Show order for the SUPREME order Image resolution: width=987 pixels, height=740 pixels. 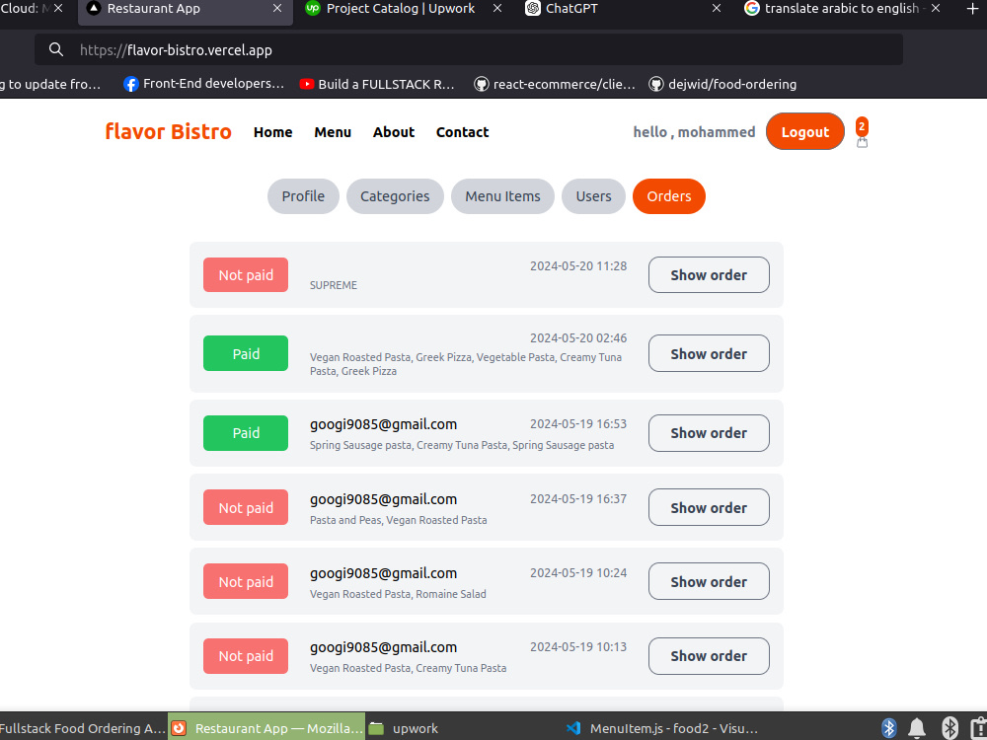(709, 275)
